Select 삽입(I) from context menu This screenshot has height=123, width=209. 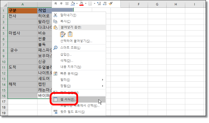click(79, 55)
